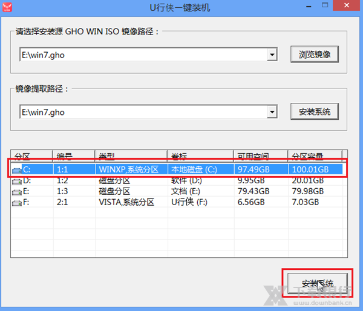Select the WINXP,系统分区 cell
This screenshot has height=311, width=363.
(x=131, y=169)
